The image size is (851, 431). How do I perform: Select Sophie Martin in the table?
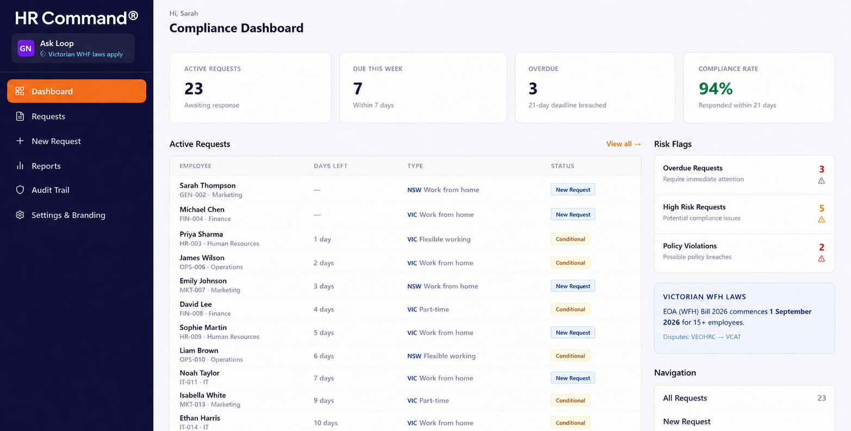[405, 333]
